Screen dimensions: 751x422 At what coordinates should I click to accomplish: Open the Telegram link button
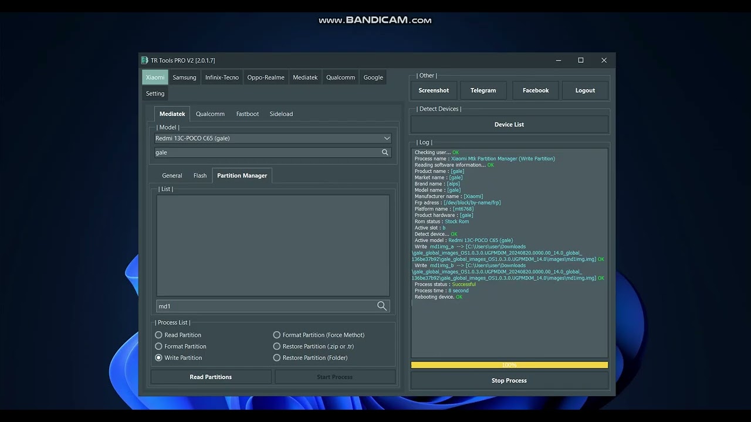[483, 90]
